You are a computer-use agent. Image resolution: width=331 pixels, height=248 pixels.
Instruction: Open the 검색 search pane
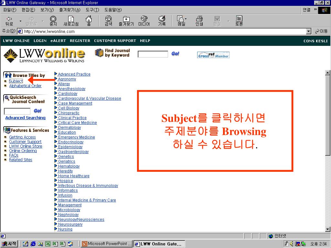(x=109, y=21)
